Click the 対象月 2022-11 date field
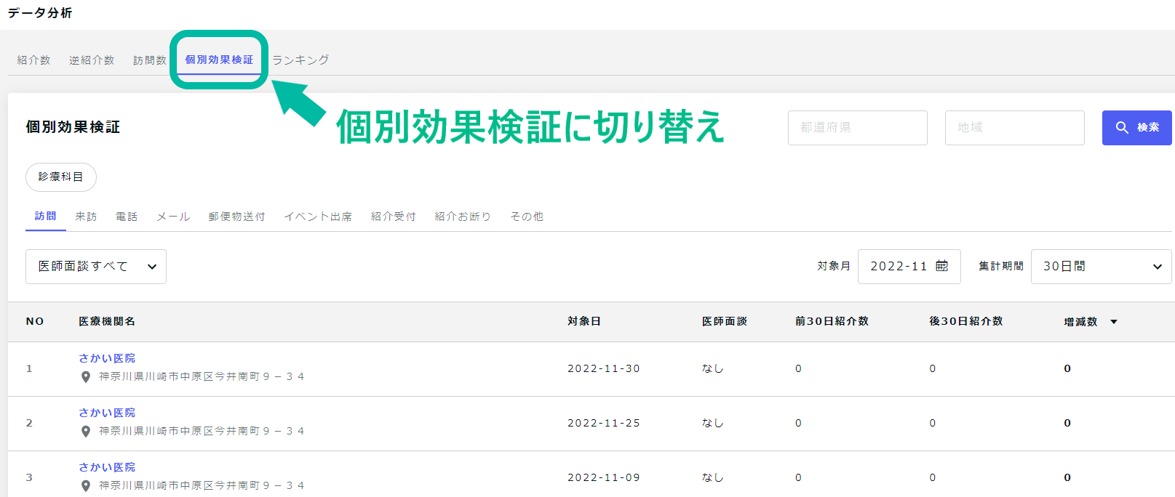Screen dimensions: 1175x497 [909, 267]
